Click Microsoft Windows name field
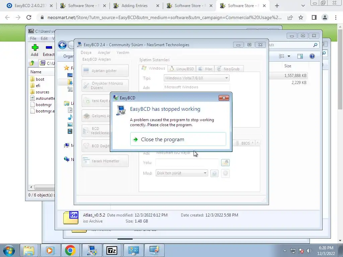Image resolution: width=343 pixels, height=257 pixels. [196, 87]
